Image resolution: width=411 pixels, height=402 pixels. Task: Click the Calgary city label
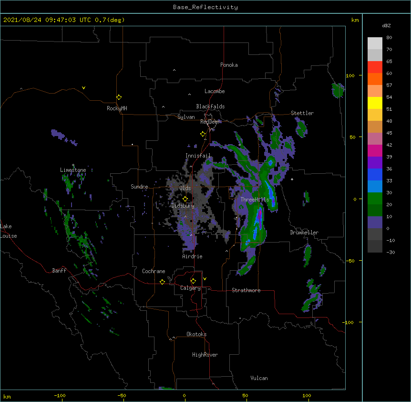coord(190,288)
